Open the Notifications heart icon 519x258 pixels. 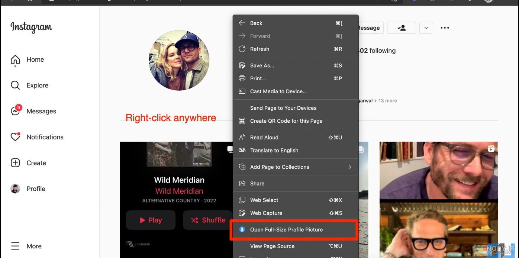pyautogui.click(x=15, y=137)
